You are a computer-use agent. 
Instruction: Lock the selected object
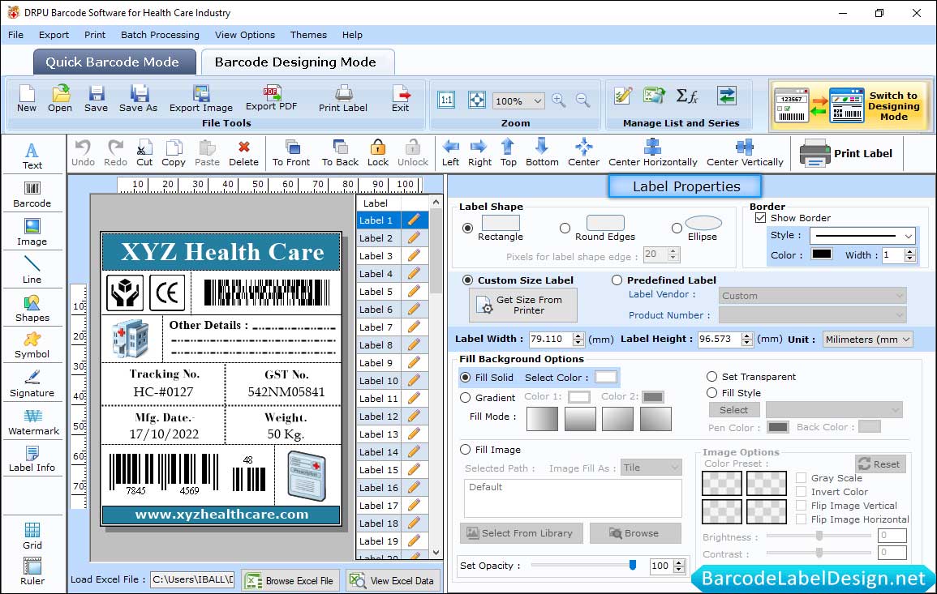tap(378, 153)
